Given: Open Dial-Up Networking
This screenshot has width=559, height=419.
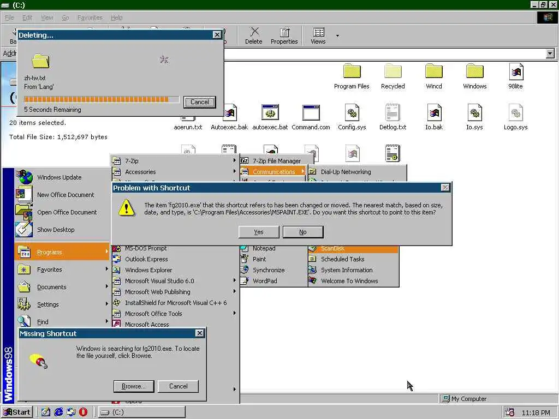Looking at the screenshot, I should (x=356, y=172).
